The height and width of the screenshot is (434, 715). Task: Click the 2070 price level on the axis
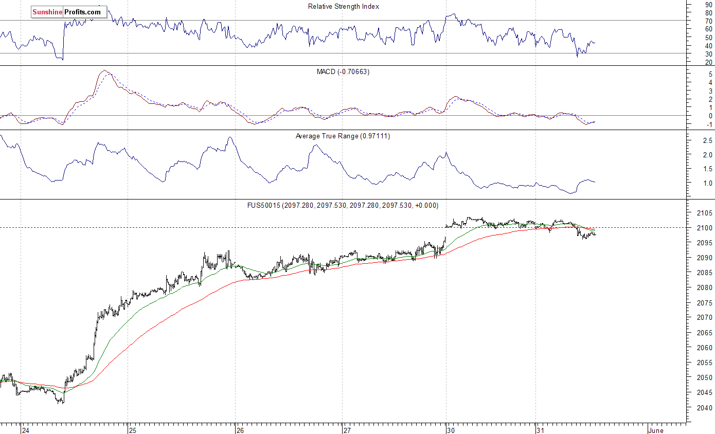[x=705, y=318]
